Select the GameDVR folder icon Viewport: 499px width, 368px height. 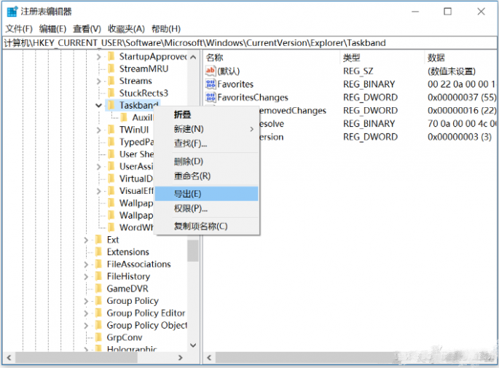coord(98,289)
